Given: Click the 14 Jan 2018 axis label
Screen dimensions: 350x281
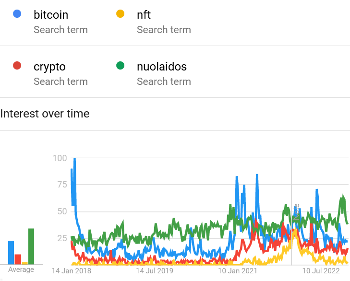Looking at the screenshot, I should (72, 271).
